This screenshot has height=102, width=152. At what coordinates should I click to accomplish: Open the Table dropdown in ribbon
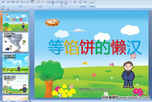click(3, 2)
